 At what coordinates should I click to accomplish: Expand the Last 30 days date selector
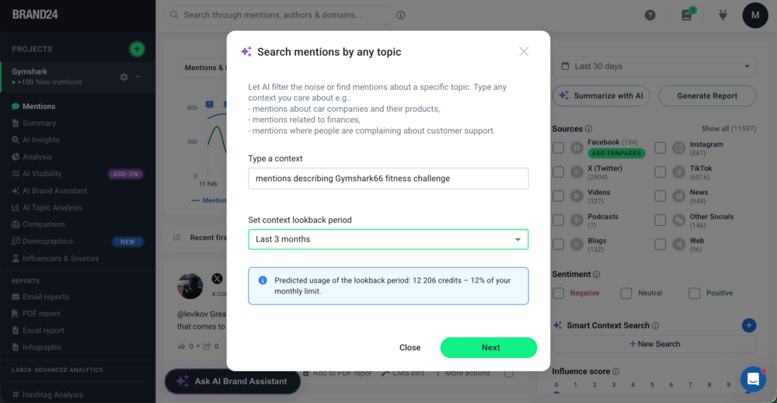(x=656, y=67)
